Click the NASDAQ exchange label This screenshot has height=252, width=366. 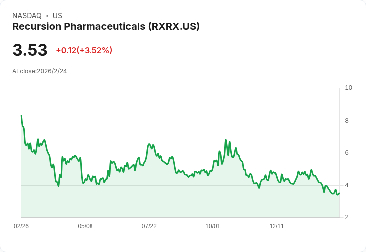click(x=27, y=16)
